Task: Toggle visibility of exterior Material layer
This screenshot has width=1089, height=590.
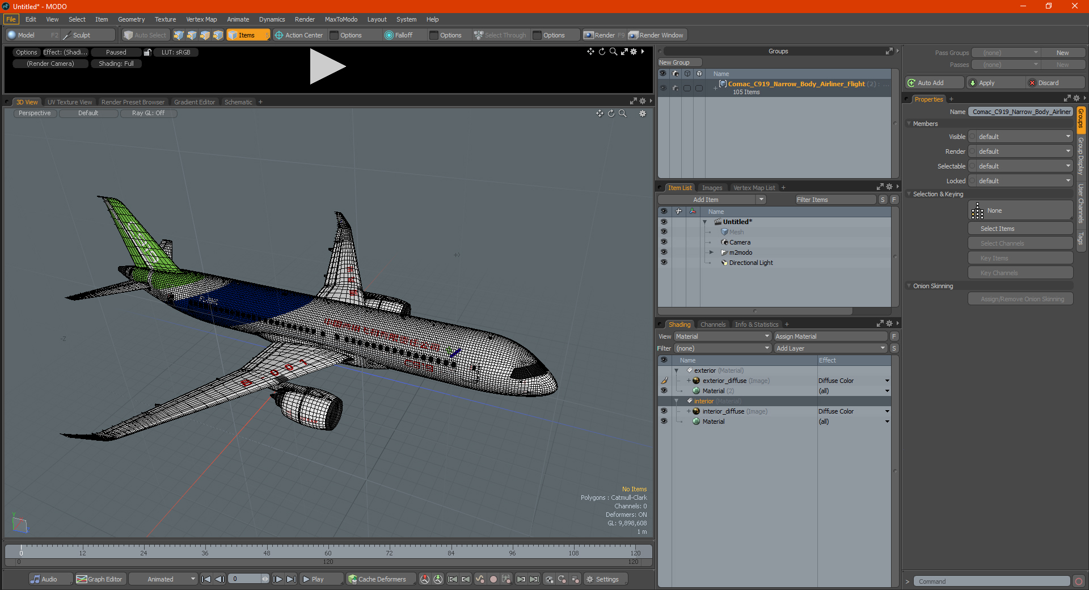Action: [x=664, y=391]
